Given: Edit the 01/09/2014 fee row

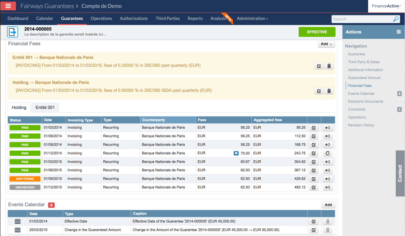Looking at the screenshot, I should (x=314, y=145).
